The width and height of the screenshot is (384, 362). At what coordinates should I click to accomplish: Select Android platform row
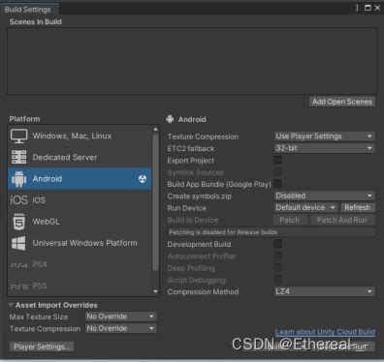[x=80, y=179]
